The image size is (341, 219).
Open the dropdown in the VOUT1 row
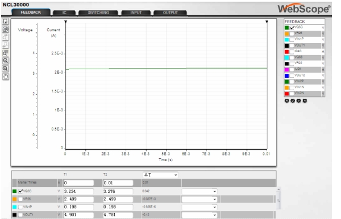click(x=199, y=215)
